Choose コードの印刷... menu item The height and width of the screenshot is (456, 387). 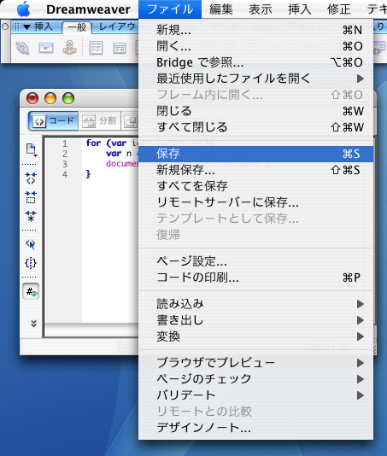(255, 278)
